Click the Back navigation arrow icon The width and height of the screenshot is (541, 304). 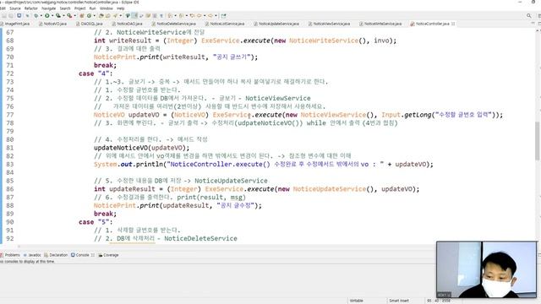pos(199,15)
